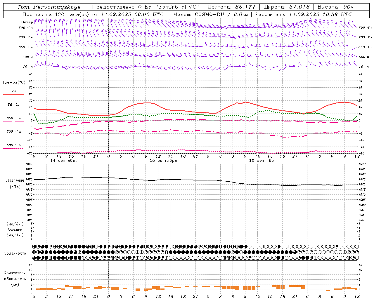Viewport: 374px width, 299px height.
Task: Click the "(гПа)" unit under Давление
Action: (x=15, y=187)
